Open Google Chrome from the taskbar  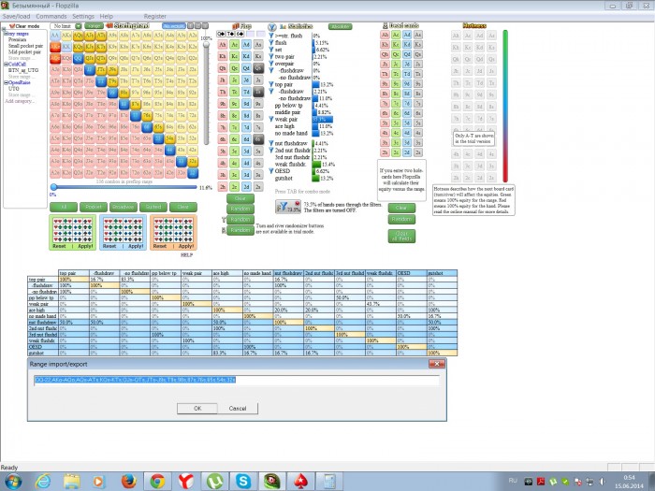click(157, 481)
